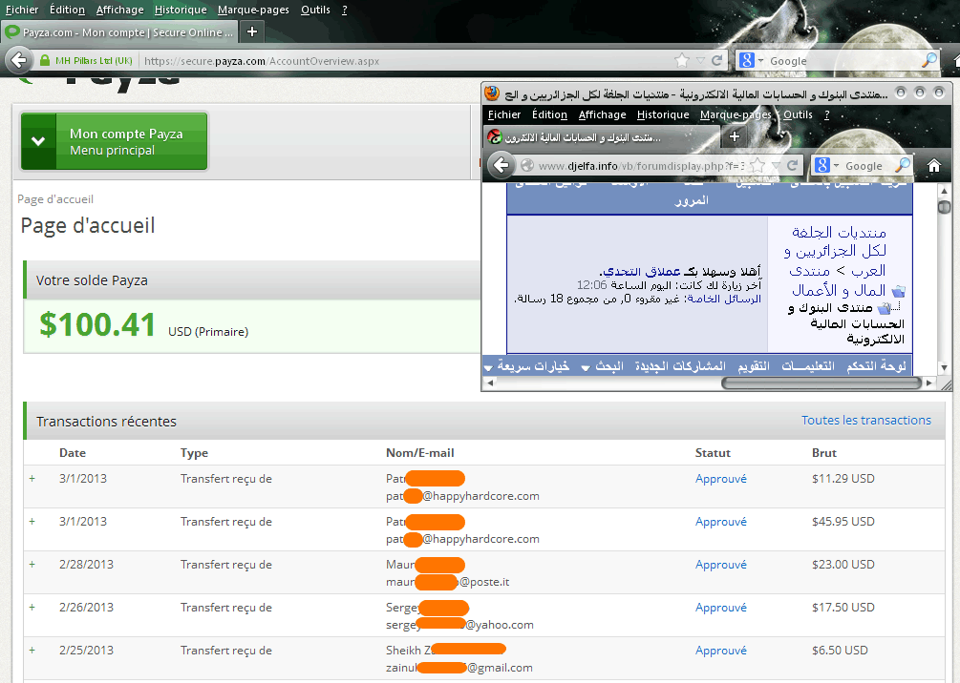
Task: Open the Historique menu in the Payza window
Action: click(x=181, y=10)
